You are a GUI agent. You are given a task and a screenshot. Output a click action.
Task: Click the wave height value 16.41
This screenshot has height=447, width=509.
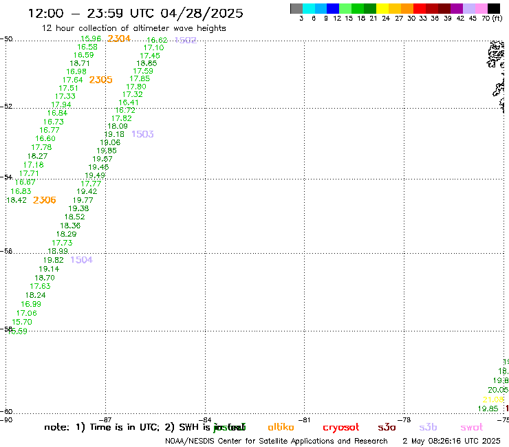(129, 102)
